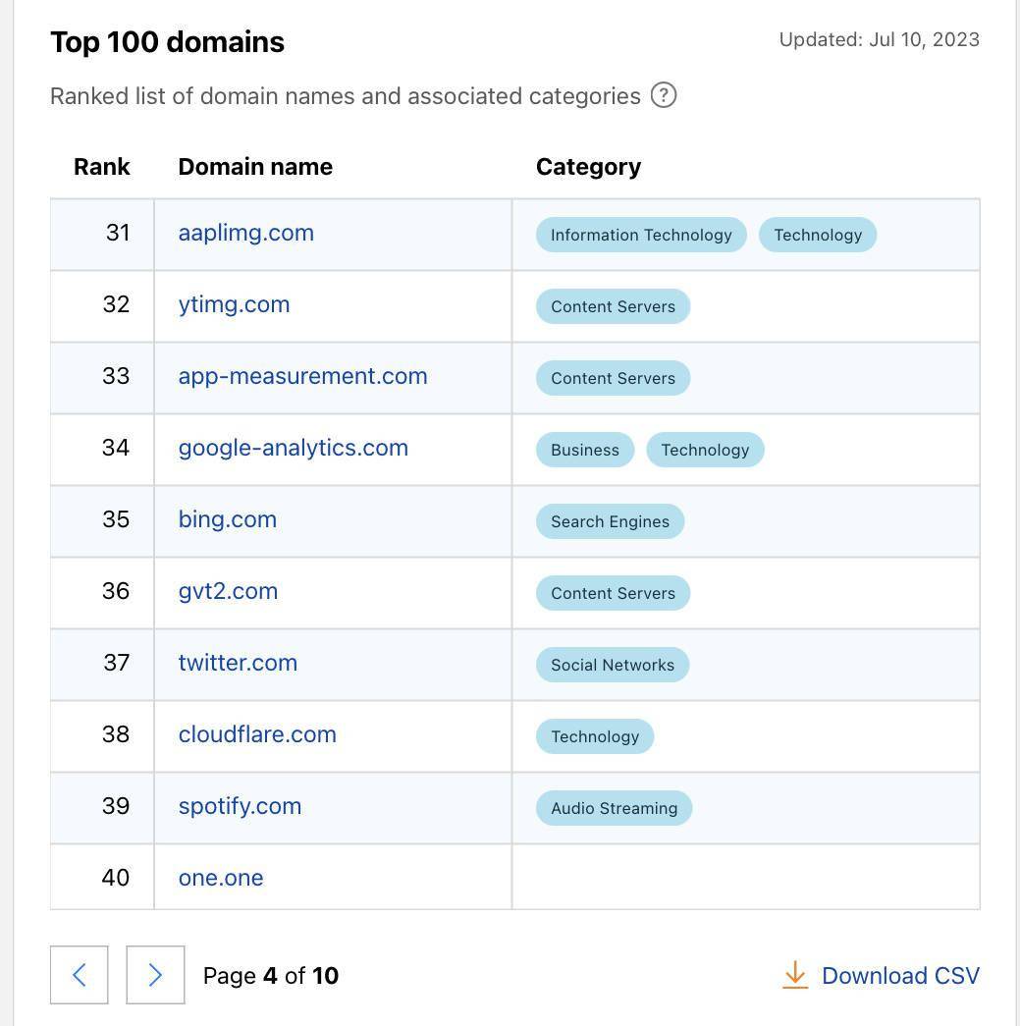Click the Information Technology category tag
1020x1026 pixels.
coord(641,235)
